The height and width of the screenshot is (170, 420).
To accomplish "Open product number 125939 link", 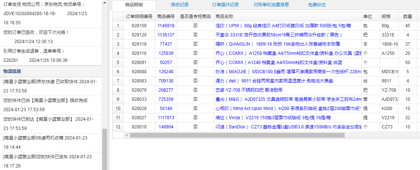I will tap(166, 53).
